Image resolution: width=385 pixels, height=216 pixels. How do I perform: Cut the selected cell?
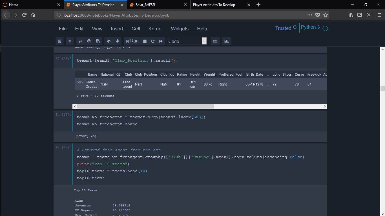point(80,41)
